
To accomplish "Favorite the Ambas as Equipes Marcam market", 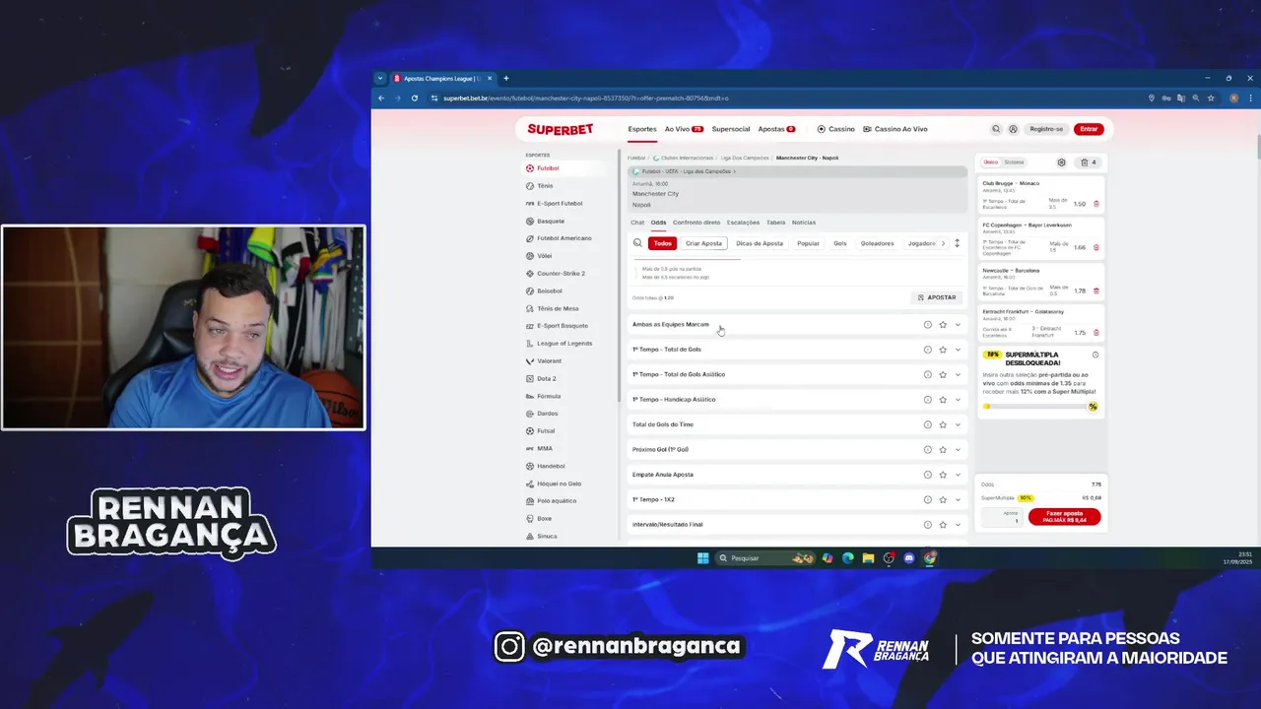I will pyautogui.click(x=943, y=324).
